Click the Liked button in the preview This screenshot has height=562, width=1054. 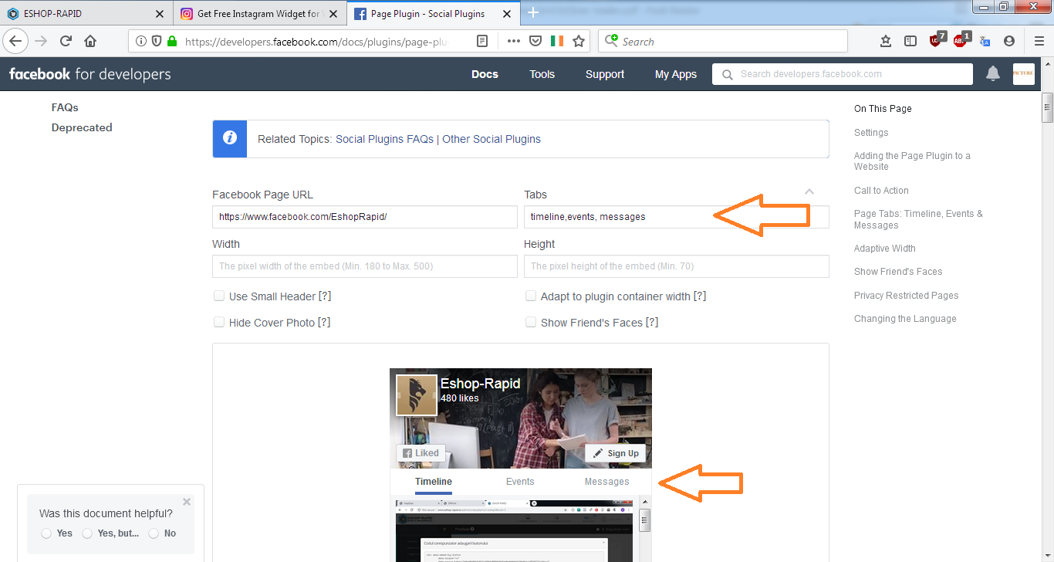tap(421, 453)
